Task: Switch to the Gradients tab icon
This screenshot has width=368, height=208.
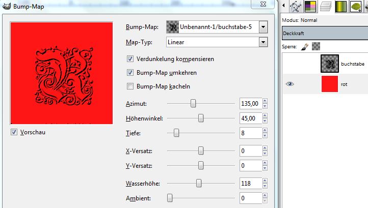Action: (x=340, y=6)
